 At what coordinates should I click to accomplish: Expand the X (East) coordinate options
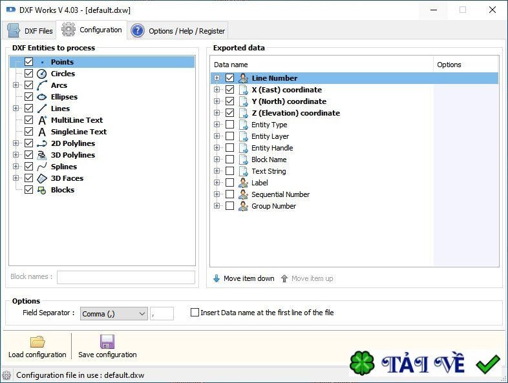[x=217, y=90]
